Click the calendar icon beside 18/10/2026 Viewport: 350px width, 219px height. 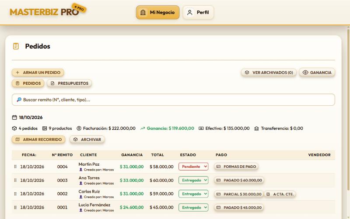14,117
